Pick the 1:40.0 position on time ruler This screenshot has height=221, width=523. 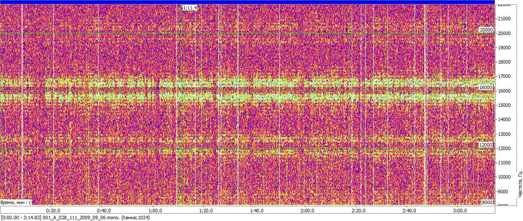256,211
